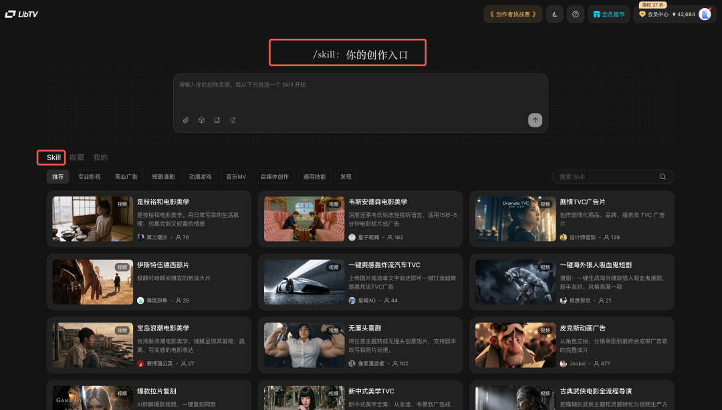Viewport: 722px width, 410px height.
Task: Select the 动漫游戏 category filter
Action: point(201,177)
